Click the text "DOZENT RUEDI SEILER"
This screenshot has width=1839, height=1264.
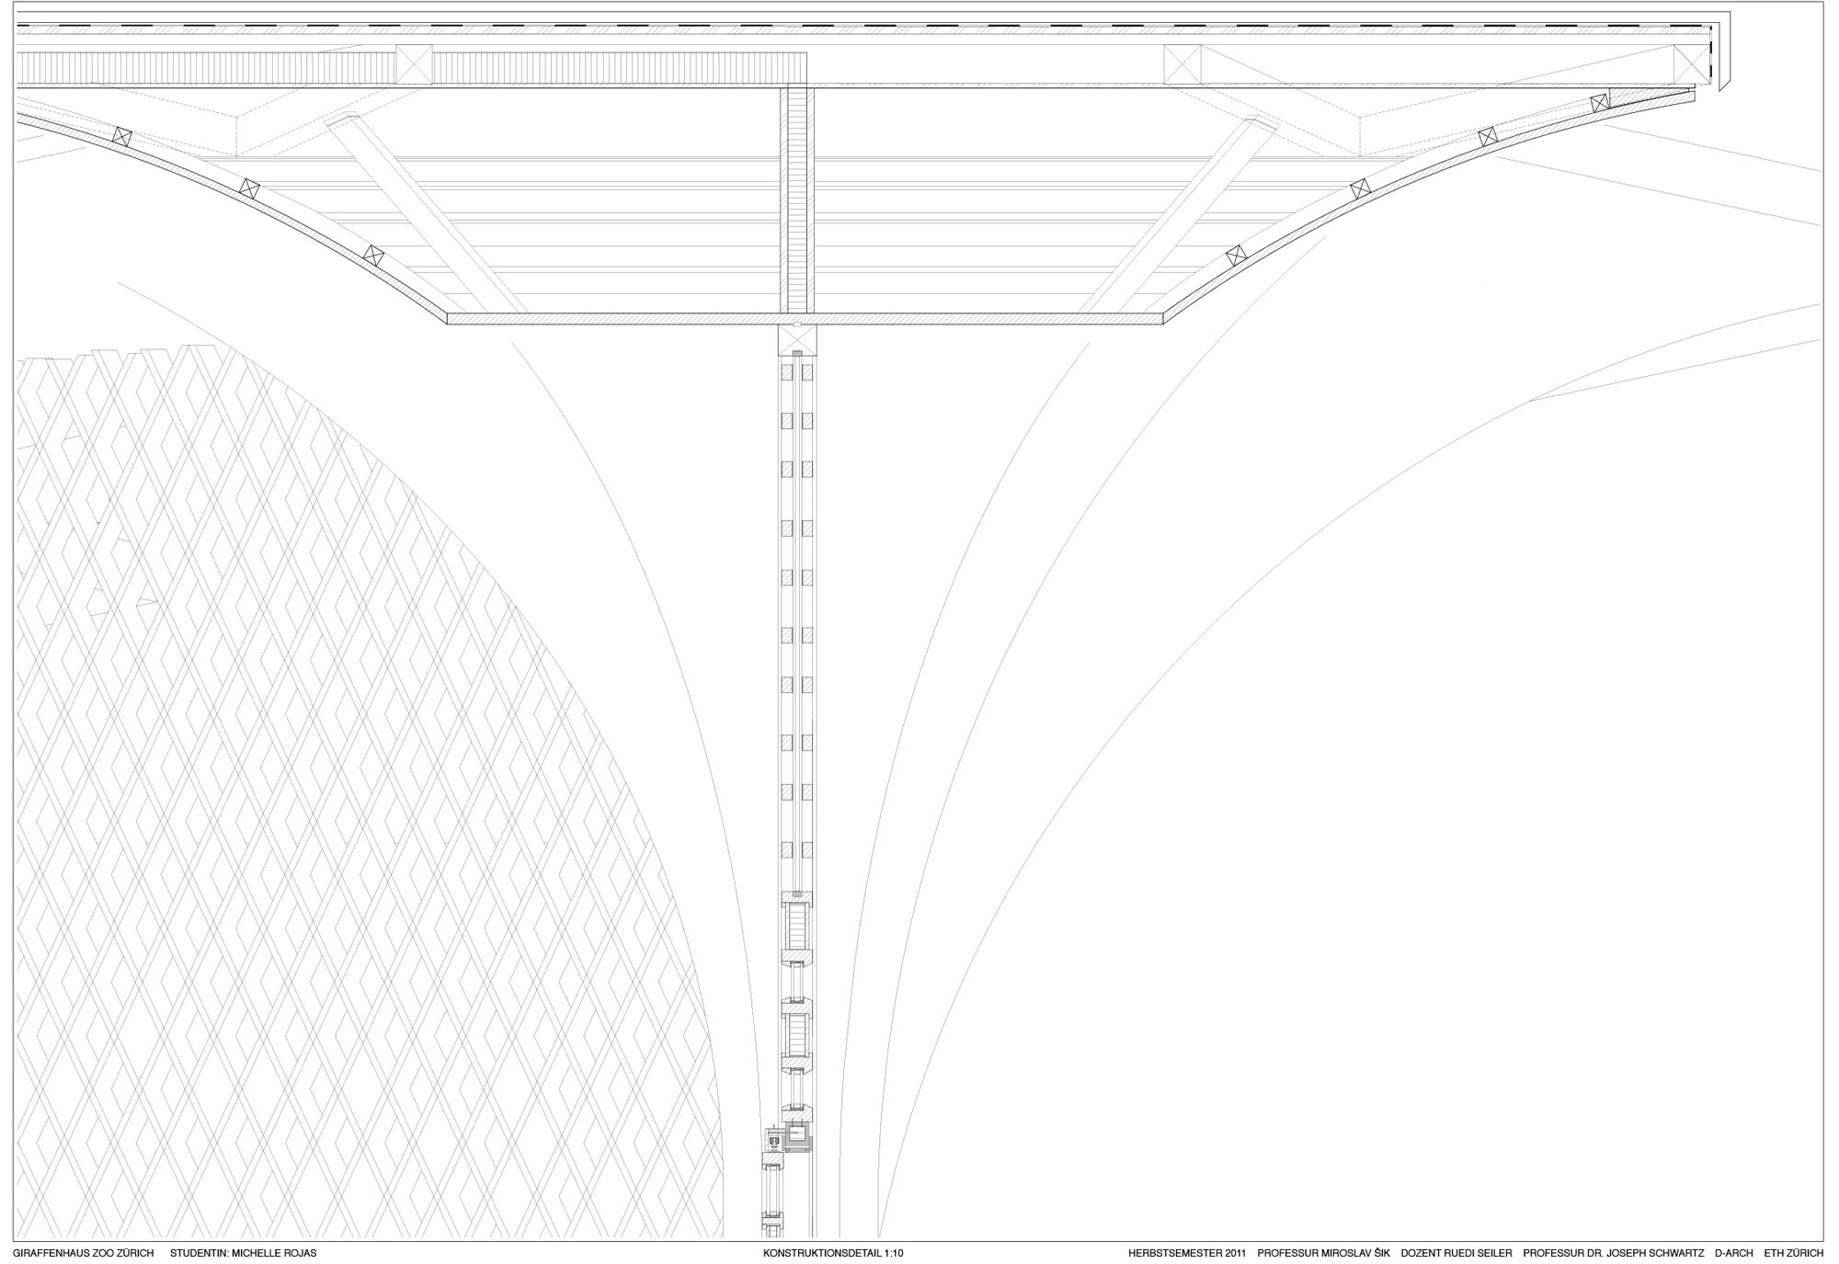tap(1456, 1253)
